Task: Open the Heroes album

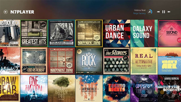Action: 89,88
